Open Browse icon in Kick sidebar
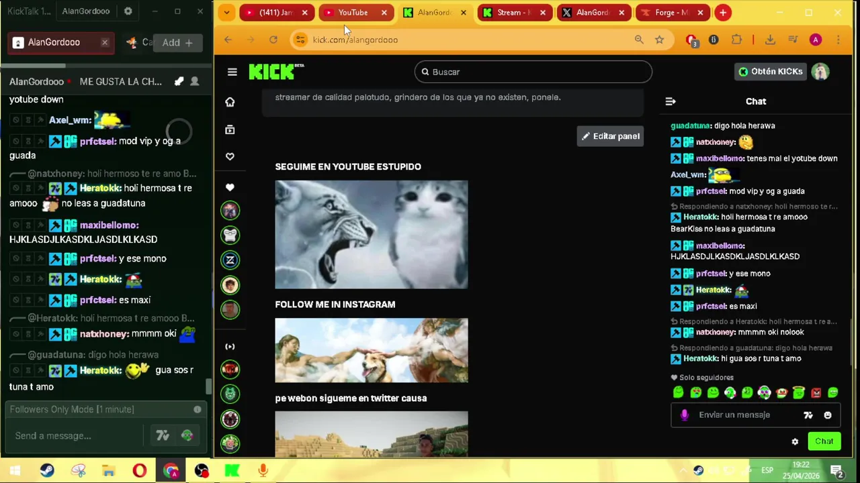Image resolution: width=860 pixels, height=483 pixels. click(230, 129)
